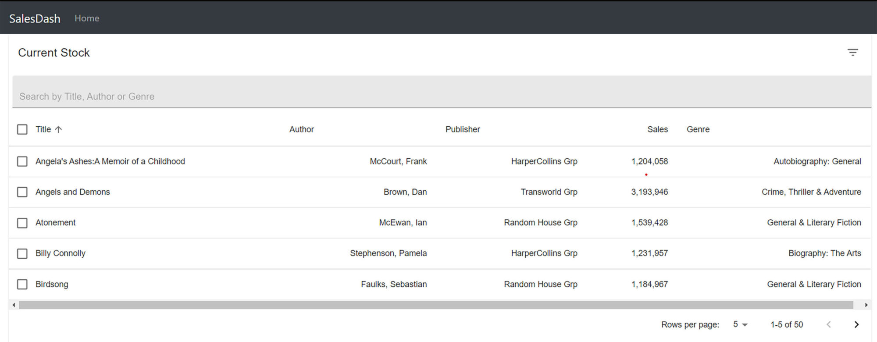Select the Birdsong row checkbox

click(22, 284)
